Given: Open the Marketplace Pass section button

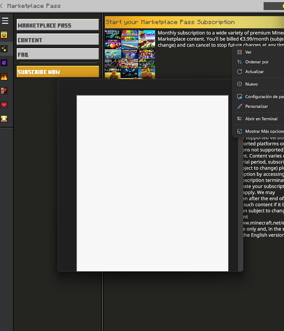Looking at the screenshot, I should coord(58,25).
